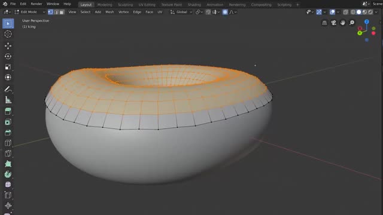Viewport: 383px width, 215px height.
Task: Activate the Annotate pencil tool
Action: 8,89
